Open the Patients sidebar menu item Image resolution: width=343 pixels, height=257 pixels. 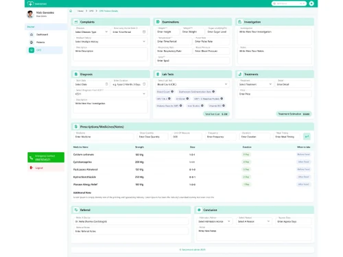pos(45,42)
